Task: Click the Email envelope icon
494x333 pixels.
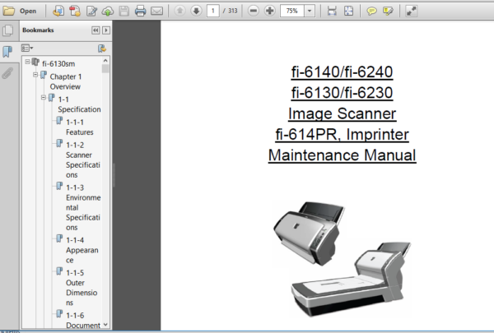Action: (x=156, y=12)
